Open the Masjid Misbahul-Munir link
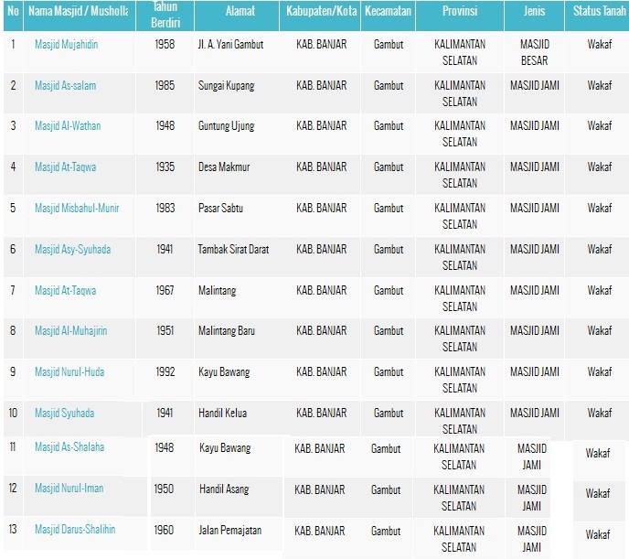 [77, 208]
